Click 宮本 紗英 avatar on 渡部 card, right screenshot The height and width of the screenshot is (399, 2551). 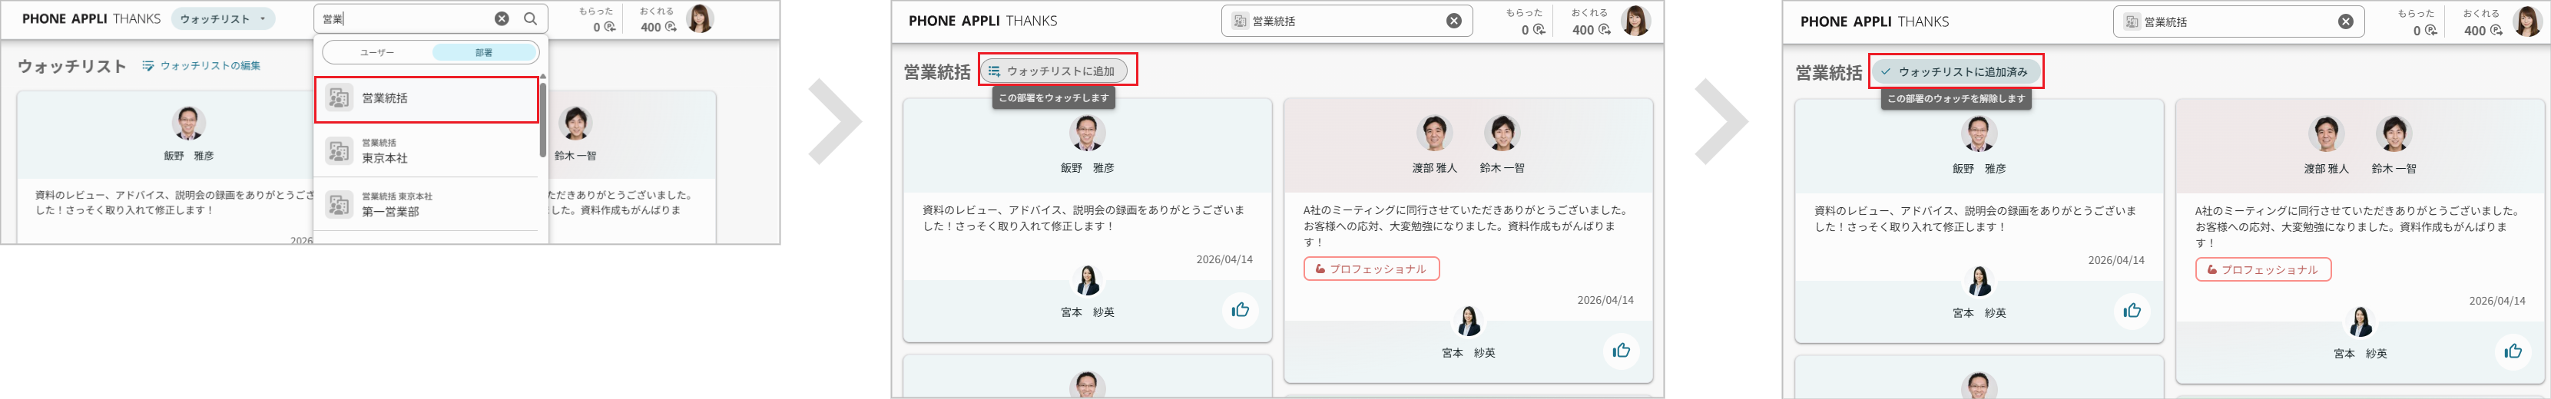click(2361, 322)
